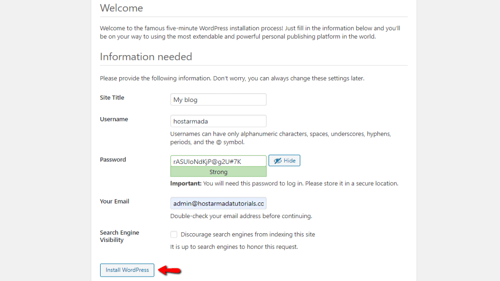Click 'Please provide the following information' text
The image size is (500, 281).
232,79
